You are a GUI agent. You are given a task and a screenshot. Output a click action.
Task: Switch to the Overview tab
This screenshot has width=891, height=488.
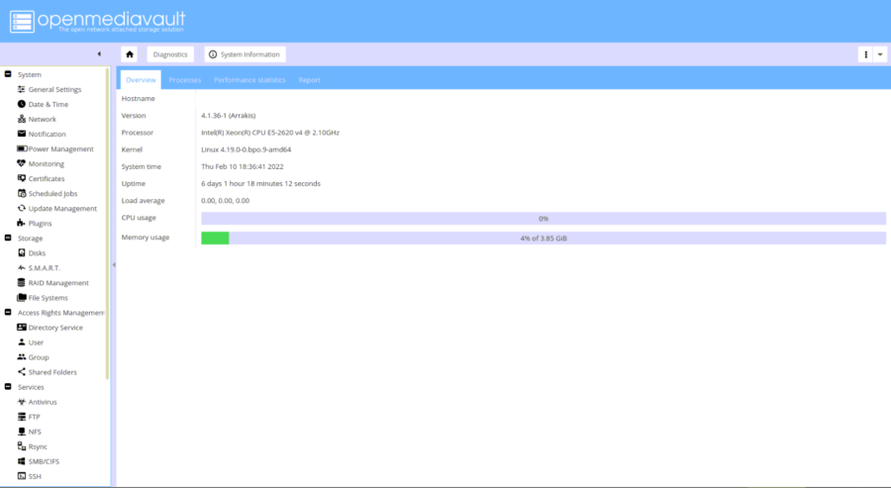[x=141, y=80]
